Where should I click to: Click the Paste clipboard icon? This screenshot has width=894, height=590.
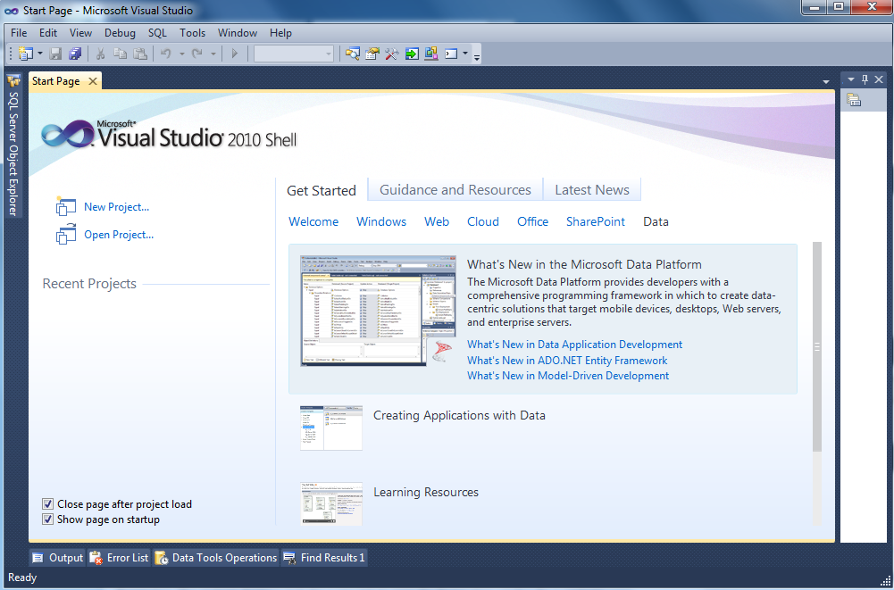click(140, 54)
